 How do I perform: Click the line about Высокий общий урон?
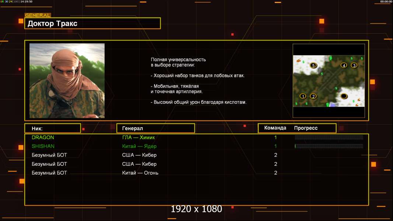(198, 102)
